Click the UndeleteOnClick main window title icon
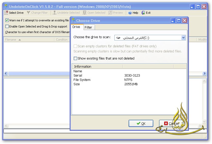 6,6
